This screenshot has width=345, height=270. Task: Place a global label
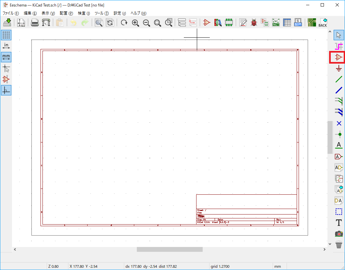click(x=339, y=157)
